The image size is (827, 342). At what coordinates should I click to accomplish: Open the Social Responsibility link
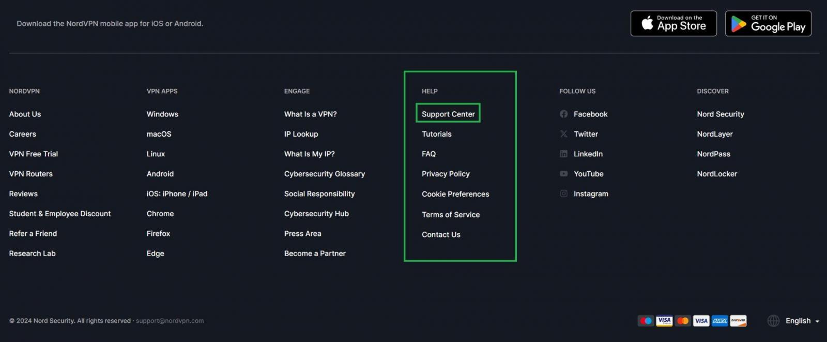[x=319, y=194]
